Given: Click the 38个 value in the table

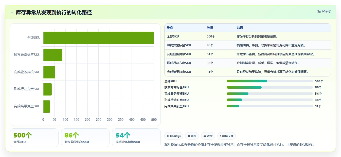Looking at the screenshot, I should tap(210, 63).
